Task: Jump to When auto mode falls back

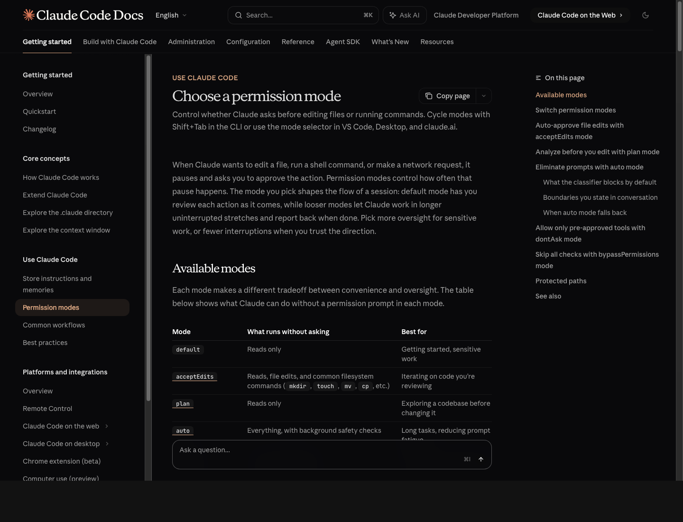Action: (585, 213)
